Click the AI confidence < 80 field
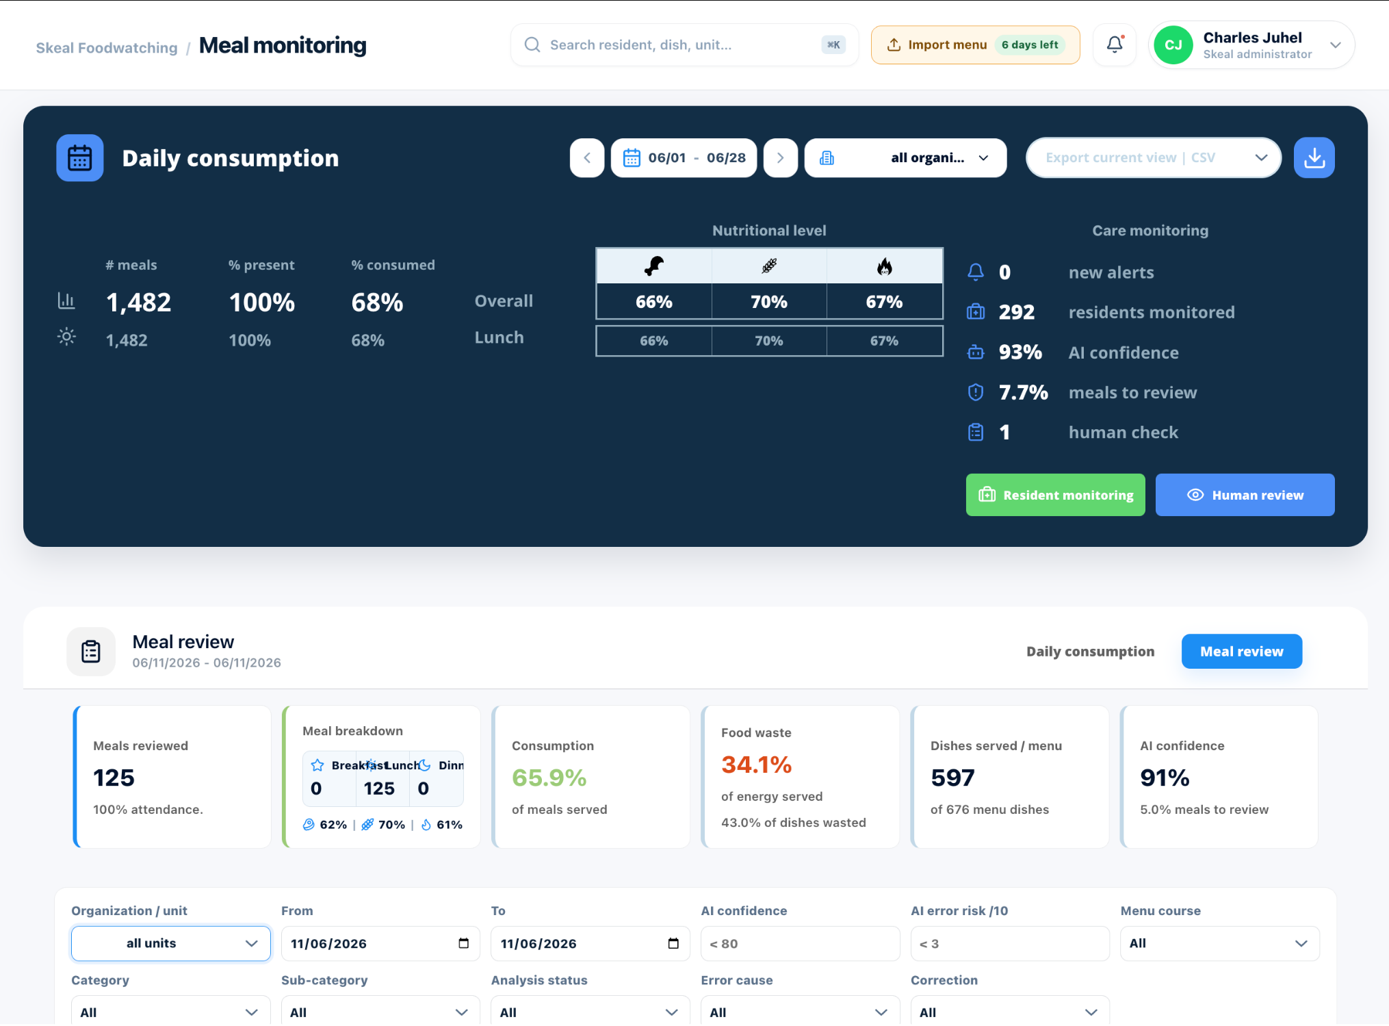The image size is (1389, 1026). (x=801, y=944)
